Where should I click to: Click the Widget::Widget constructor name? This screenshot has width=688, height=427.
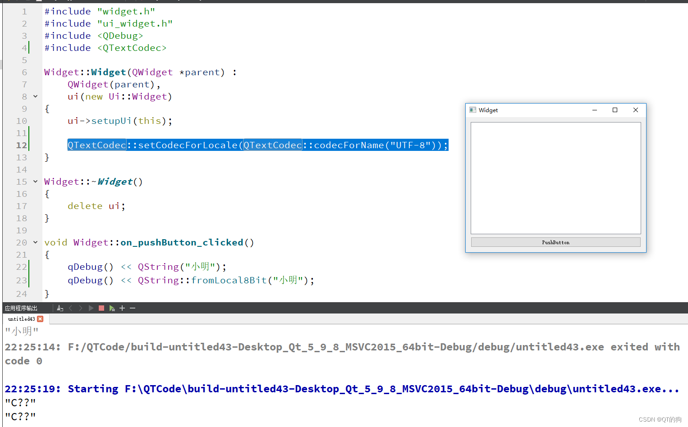pos(108,72)
